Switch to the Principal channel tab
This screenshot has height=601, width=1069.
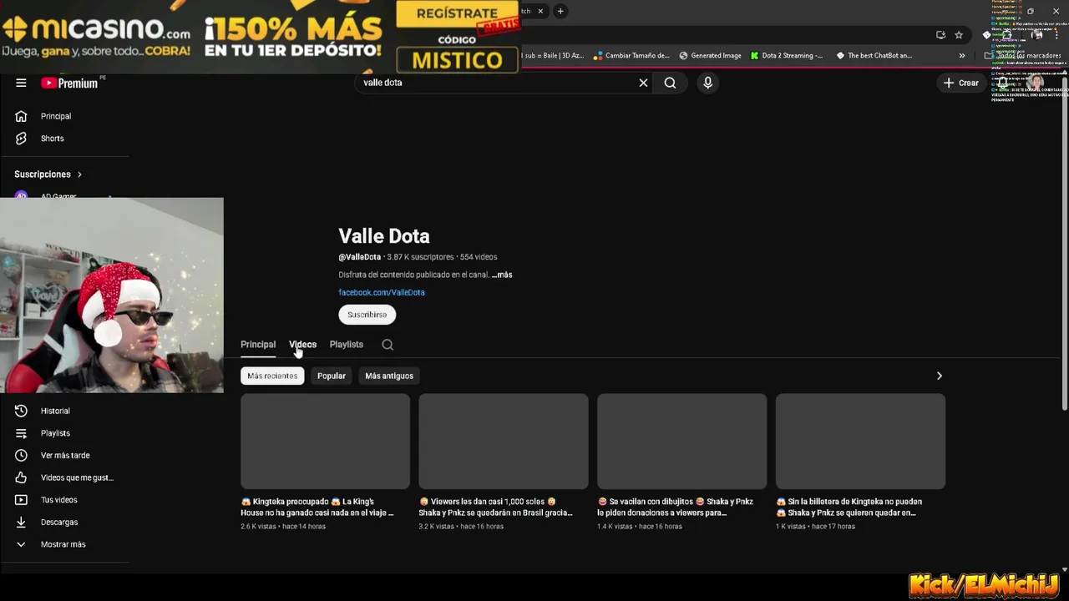[x=258, y=344]
